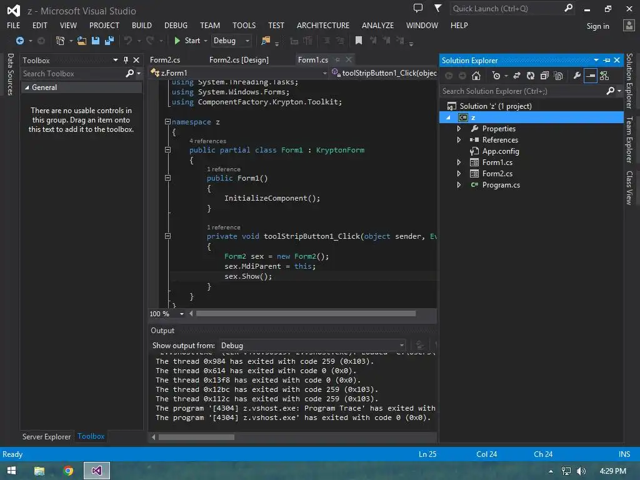Open the ARCHITECTURE menu
Image resolution: width=640 pixels, height=480 pixels.
pos(323,25)
